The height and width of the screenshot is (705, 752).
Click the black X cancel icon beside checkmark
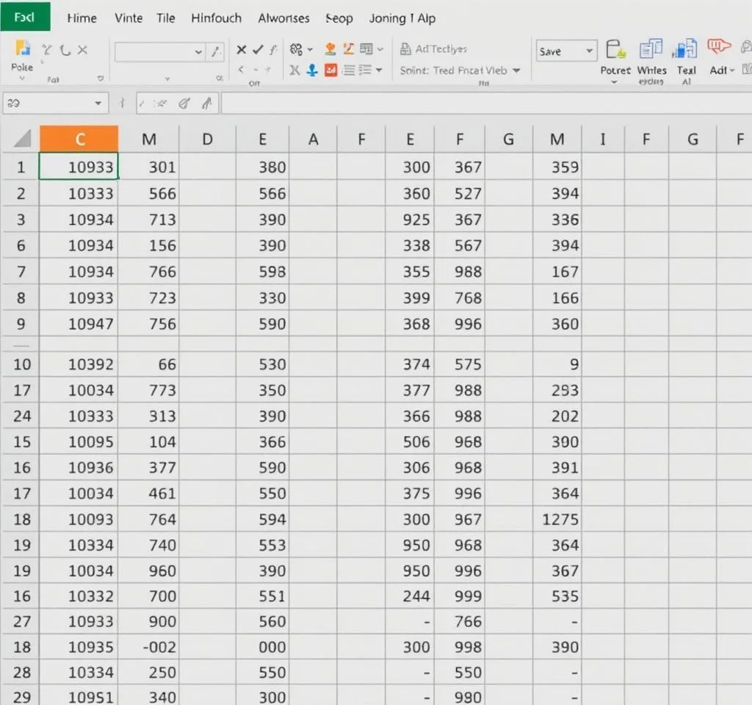241,50
